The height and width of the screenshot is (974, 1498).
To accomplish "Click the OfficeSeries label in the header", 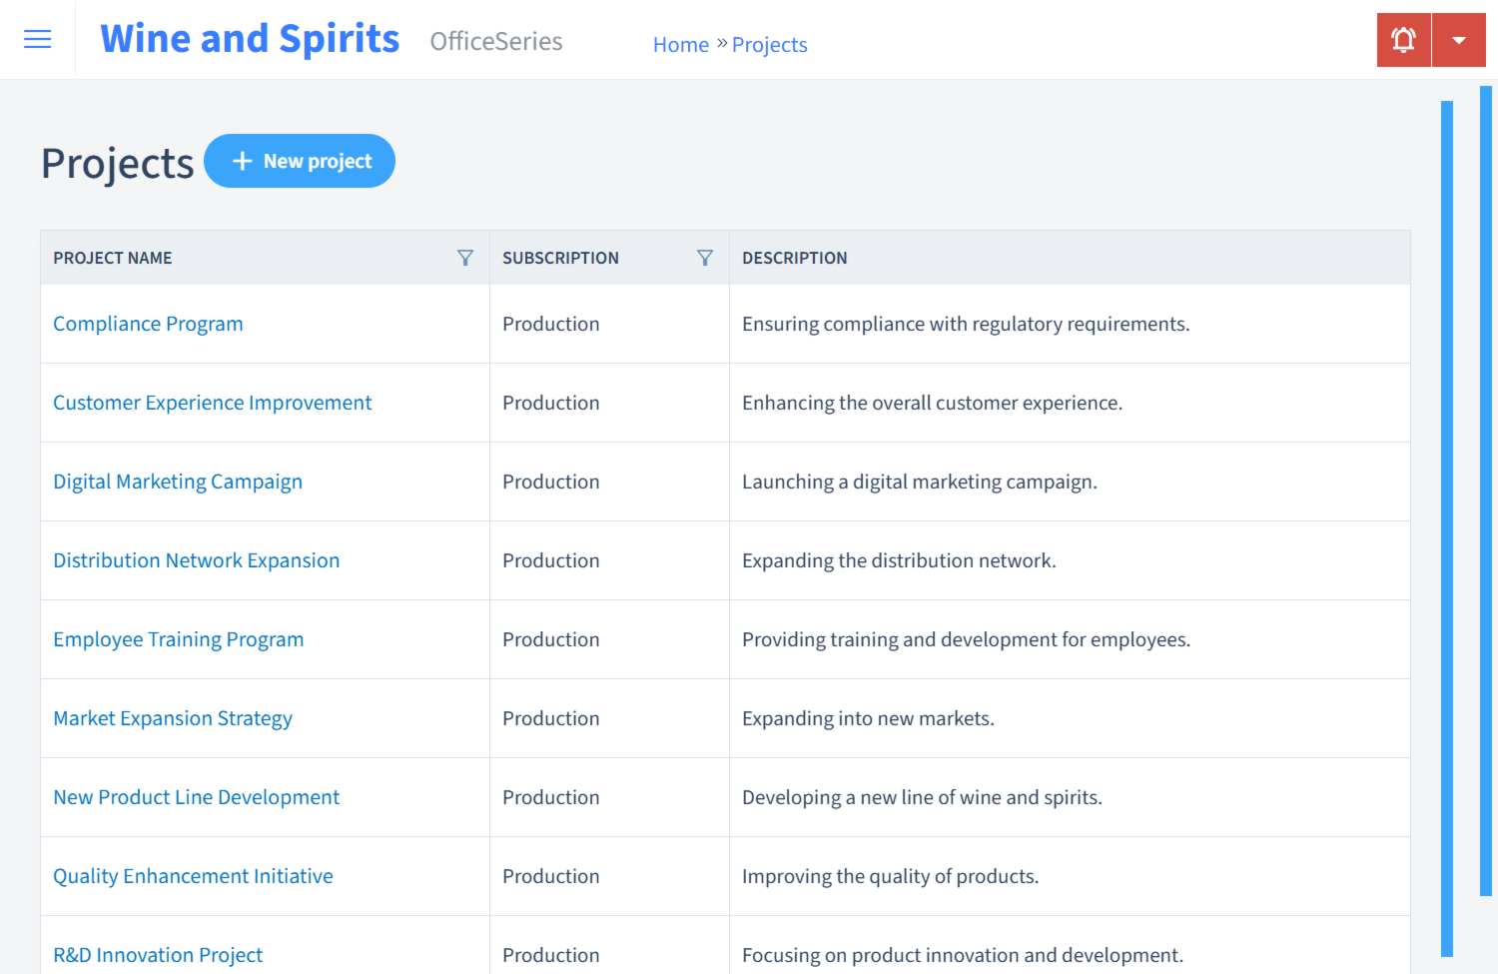I will pyautogui.click(x=495, y=42).
